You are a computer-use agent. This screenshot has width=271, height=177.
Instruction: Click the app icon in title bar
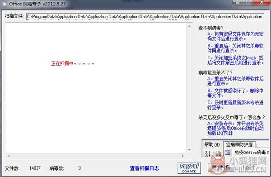[x=3, y=4]
